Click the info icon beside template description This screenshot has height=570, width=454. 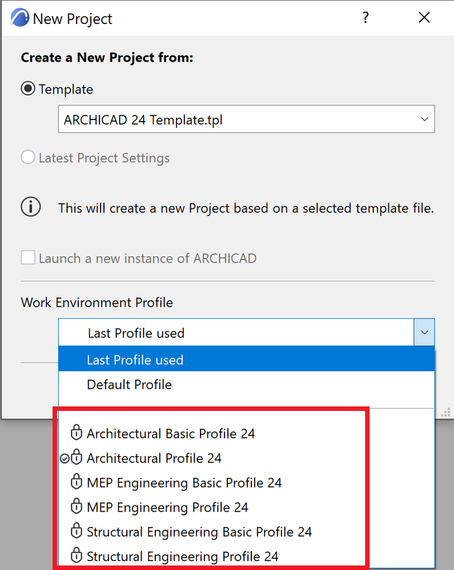click(31, 208)
